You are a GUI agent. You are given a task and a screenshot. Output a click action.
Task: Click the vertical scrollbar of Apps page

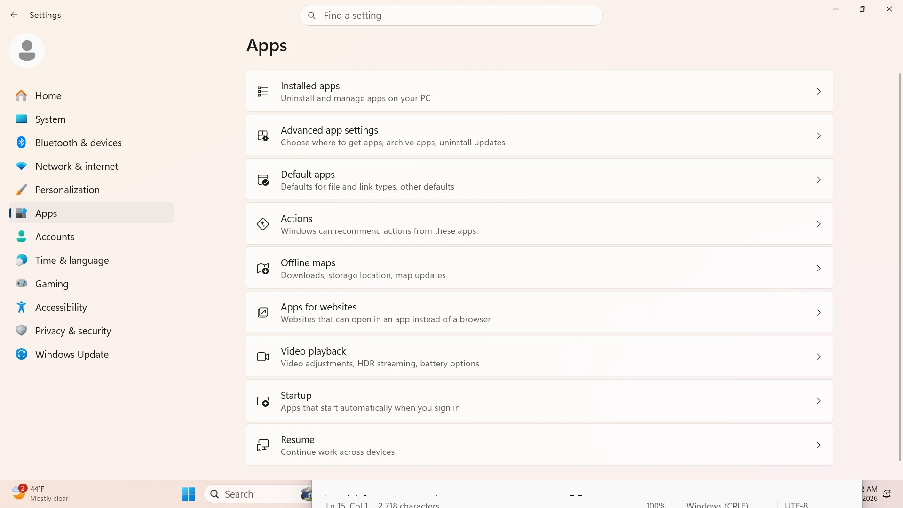coord(900,267)
